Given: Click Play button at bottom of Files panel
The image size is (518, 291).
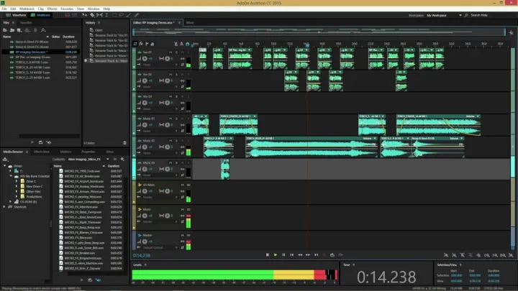Looking at the screenshot, I should pyautogui.click(x=32, y=142).
